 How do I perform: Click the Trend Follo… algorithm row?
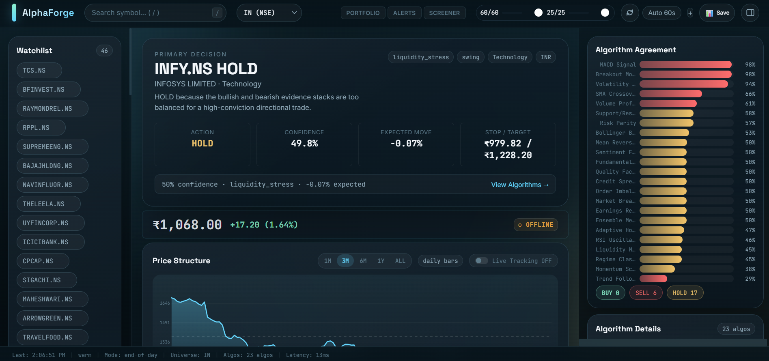pyautogui.click(x=675, y=279)
